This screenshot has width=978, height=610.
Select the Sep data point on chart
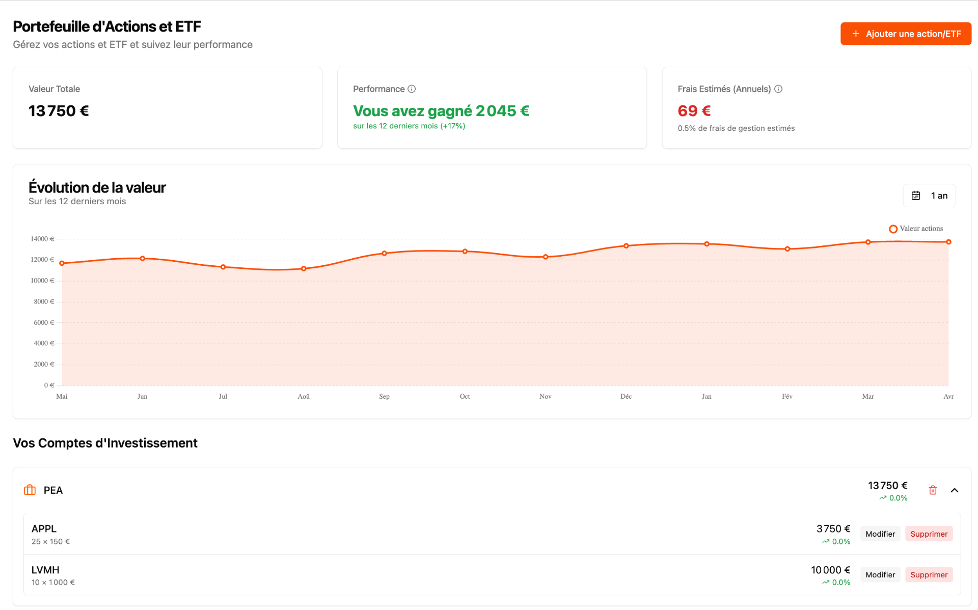[x=384, y=253]
